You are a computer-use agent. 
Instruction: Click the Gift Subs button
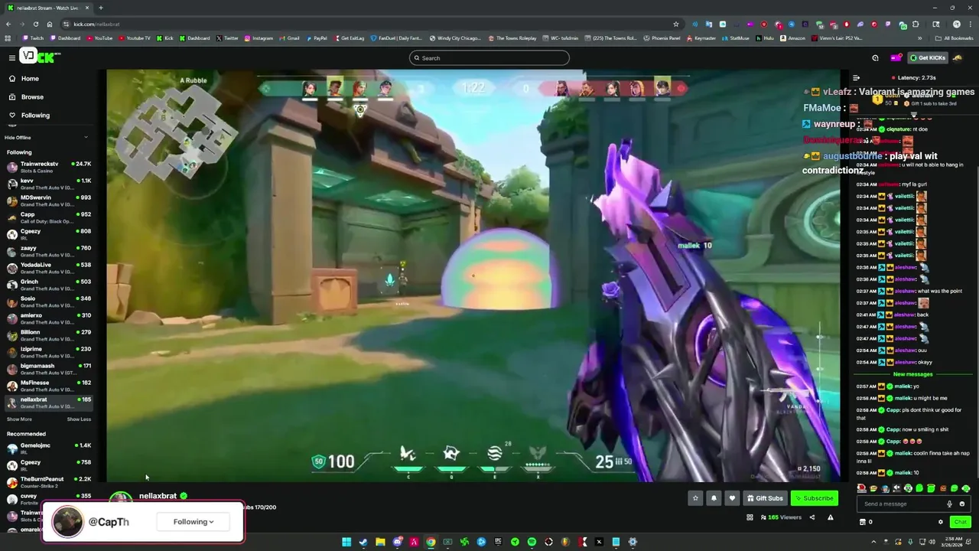pos(764,498)
